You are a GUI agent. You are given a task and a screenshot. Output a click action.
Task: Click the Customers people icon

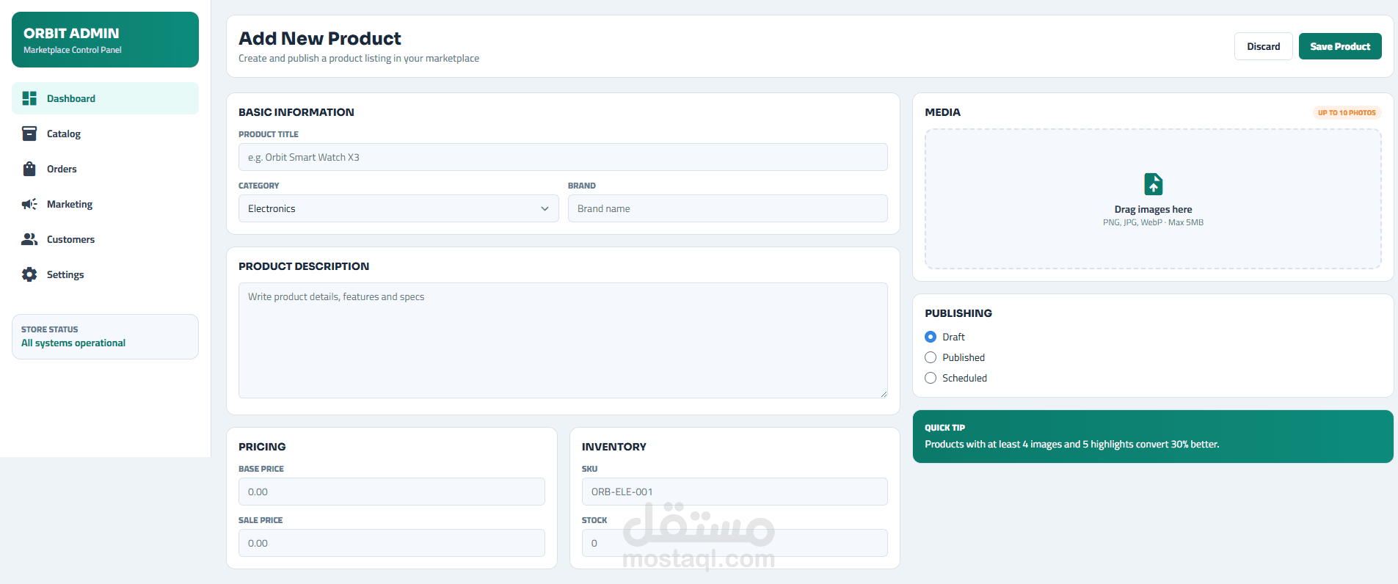(x=29, y=239)
